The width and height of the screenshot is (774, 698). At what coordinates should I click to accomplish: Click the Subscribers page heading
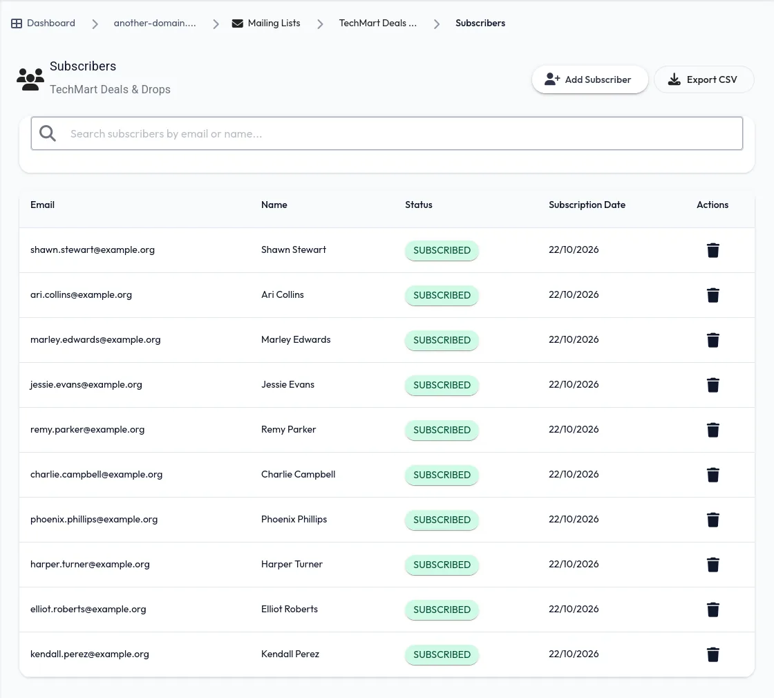83,66
